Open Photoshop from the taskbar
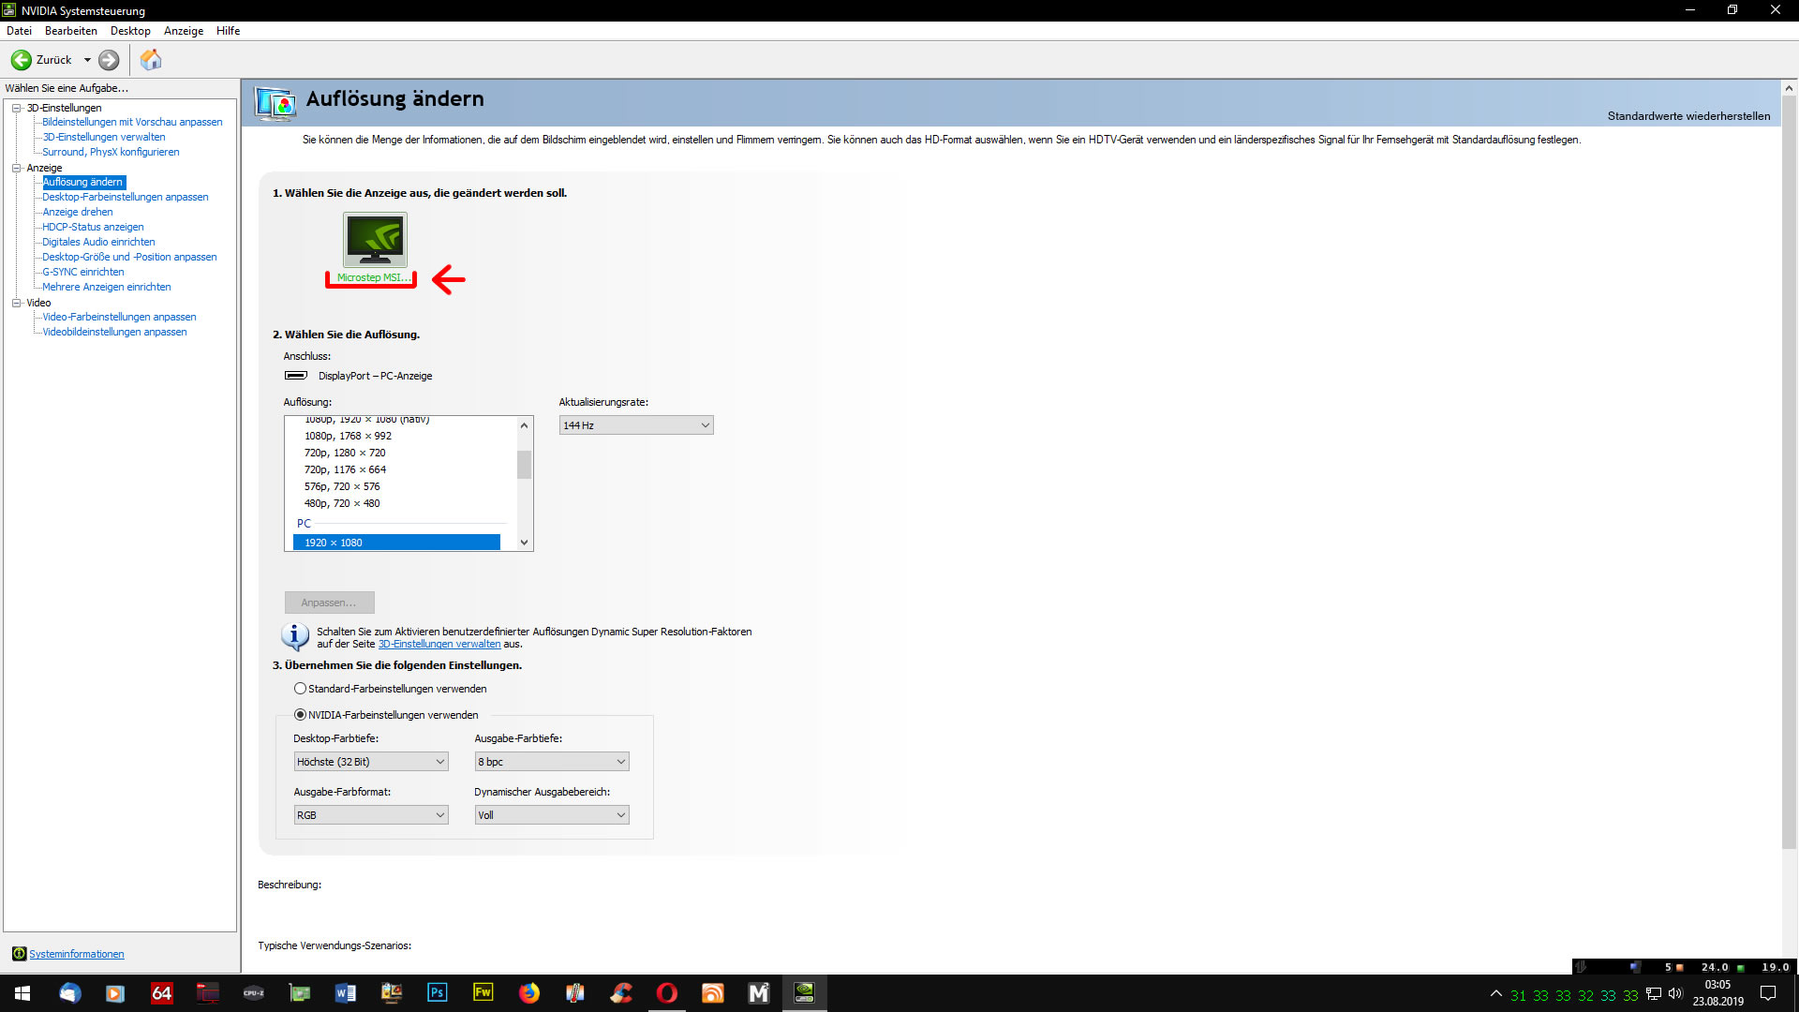 click(438, 992)
